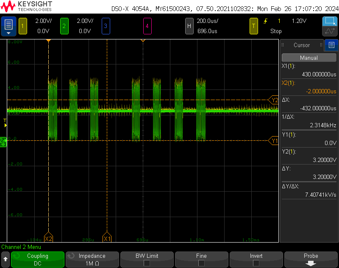The image size is (339, 268).
Task: Toggle the BW Limit checkbox
Action: (147, 263)
